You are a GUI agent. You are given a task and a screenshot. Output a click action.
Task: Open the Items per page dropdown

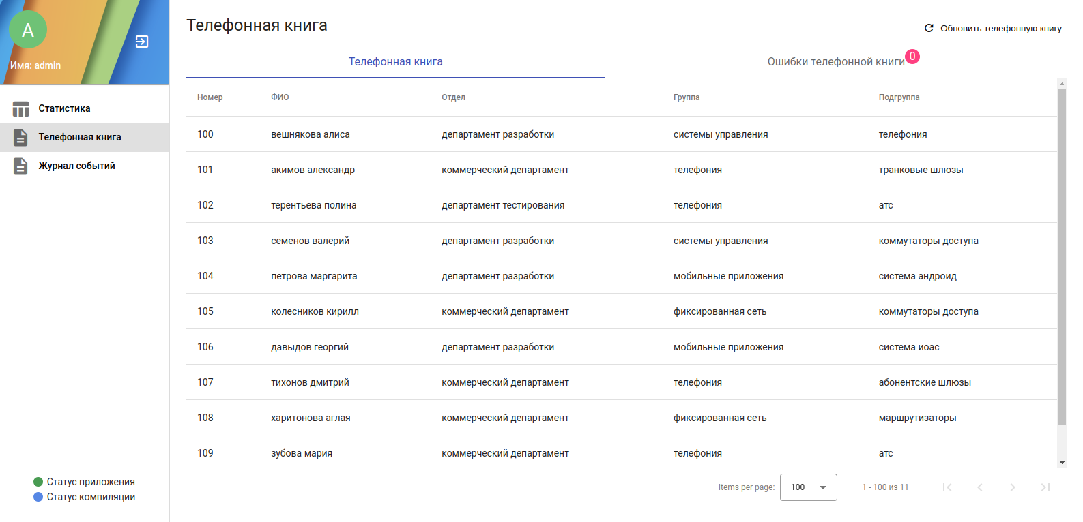point(808,487)
